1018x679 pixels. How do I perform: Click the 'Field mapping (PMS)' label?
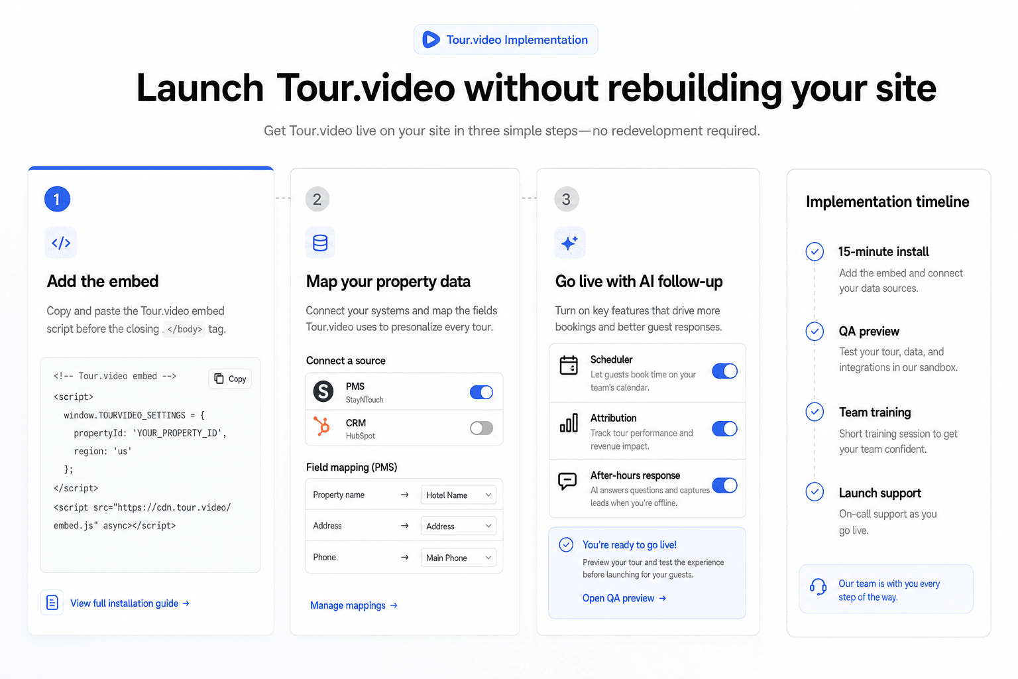click(352, 467)
